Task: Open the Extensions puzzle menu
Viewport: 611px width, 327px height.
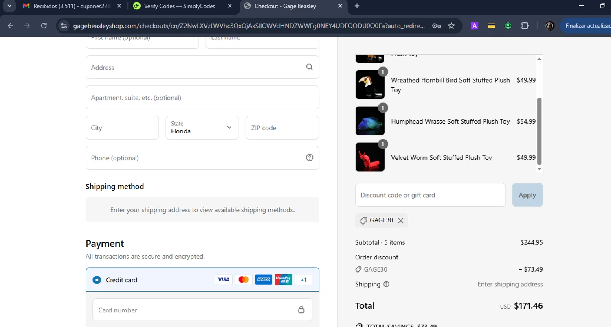Action: [525, 26]
